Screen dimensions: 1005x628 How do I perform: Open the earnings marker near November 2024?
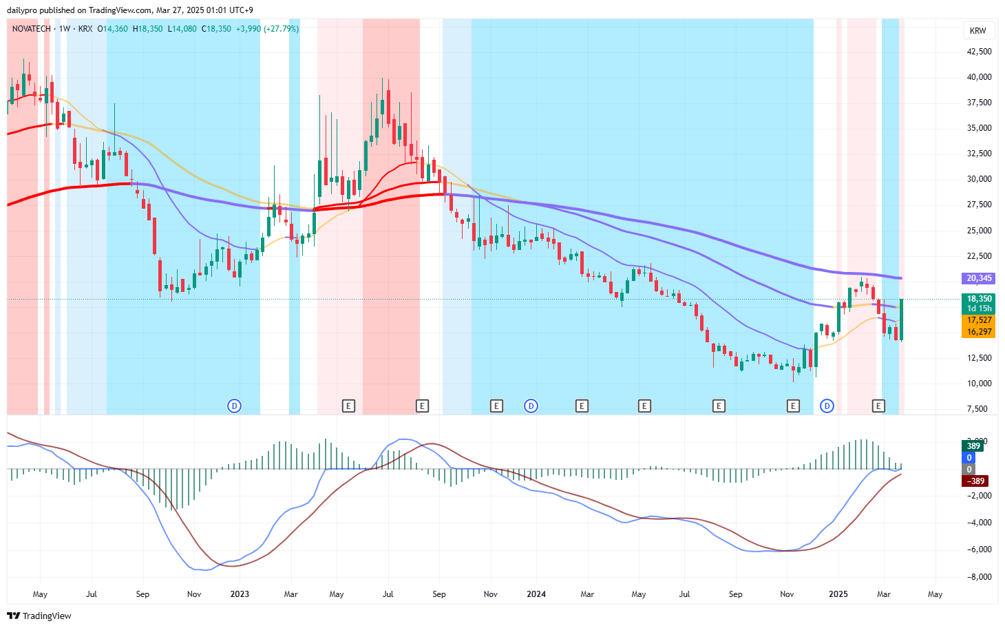click(793, 406)
